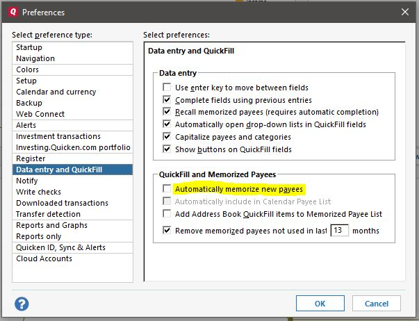419x321 pixels.
Task: Select Investing.Quicken.com portfolio item
Action: coord(72,147)
